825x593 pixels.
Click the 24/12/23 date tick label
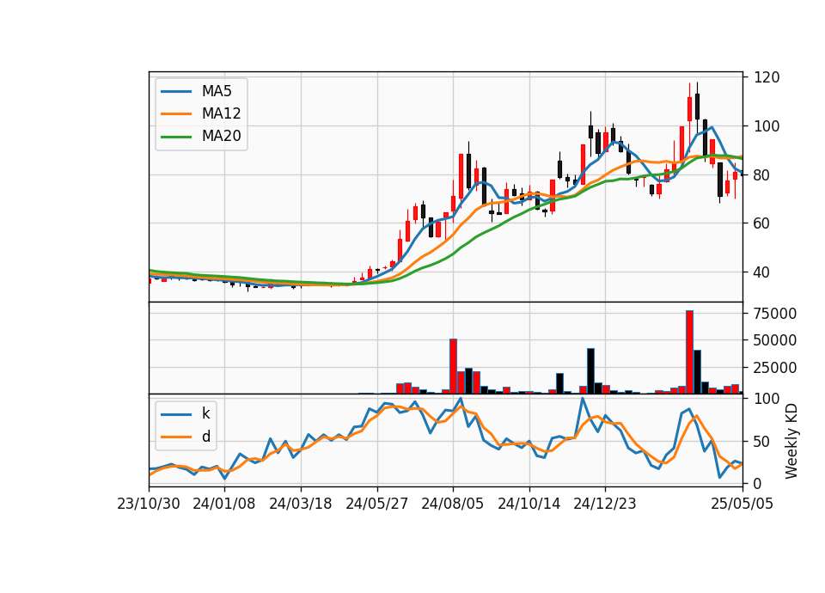click(x=604, y=504)
